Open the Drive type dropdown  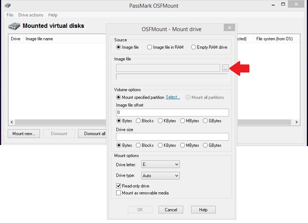pos(160,175)
